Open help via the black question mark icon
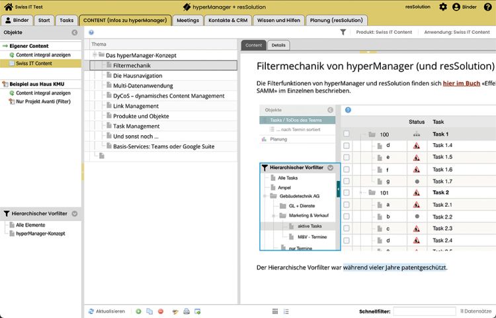The image size is (496, 318). (x=488, y=7)
